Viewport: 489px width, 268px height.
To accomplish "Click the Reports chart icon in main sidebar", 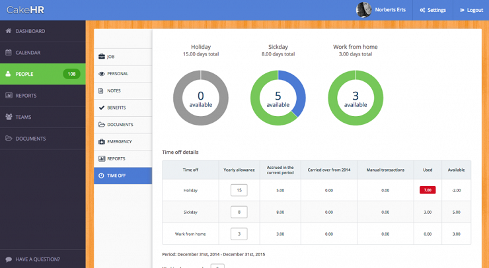I will (x=9, y=96).
